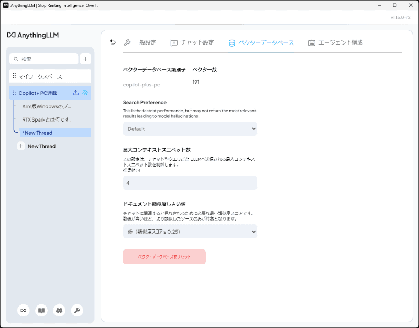
Task: Click the version label v1.15.0-r2
Action: [400, 17]
